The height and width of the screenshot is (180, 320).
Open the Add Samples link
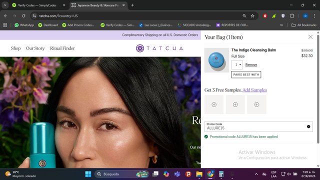coord(254,90)
